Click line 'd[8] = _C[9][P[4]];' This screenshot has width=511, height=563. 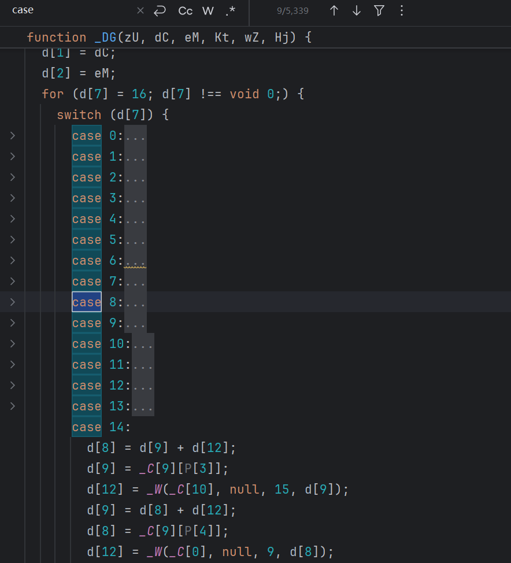[158, 531]
